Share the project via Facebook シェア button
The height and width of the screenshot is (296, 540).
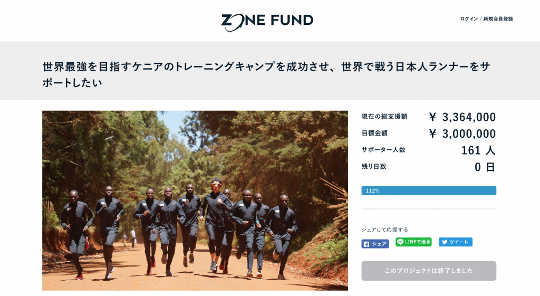[375, 244]
